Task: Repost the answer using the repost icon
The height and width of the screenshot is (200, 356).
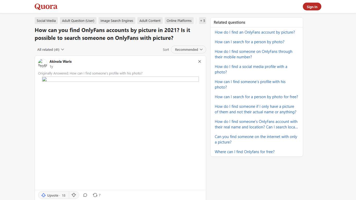Action: [95, 195]
